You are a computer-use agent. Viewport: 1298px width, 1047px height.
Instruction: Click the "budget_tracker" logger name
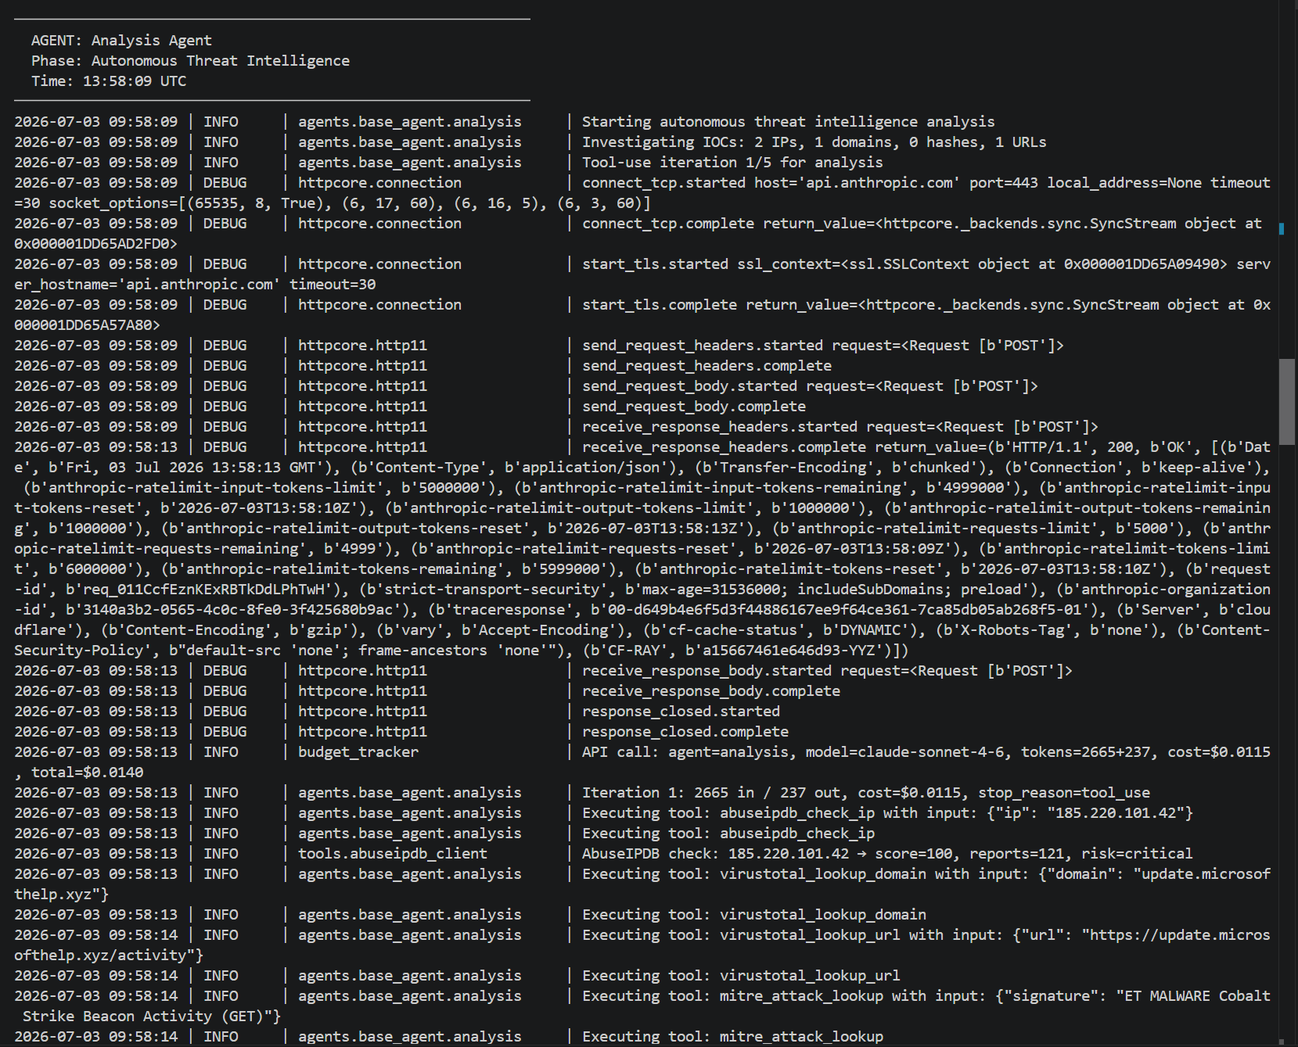click(x=358, y=751)
